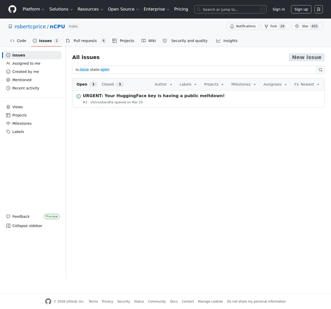The width and height of the screenshot is (331, 309).
Task: Open the Privacy footer link
Action: pyautogui.click(x=107, y=302)
